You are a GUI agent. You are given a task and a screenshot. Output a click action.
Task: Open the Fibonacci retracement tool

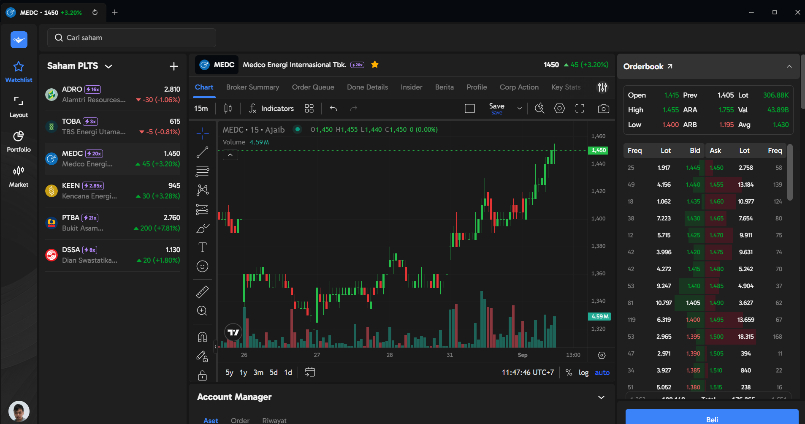pos(203,171)
